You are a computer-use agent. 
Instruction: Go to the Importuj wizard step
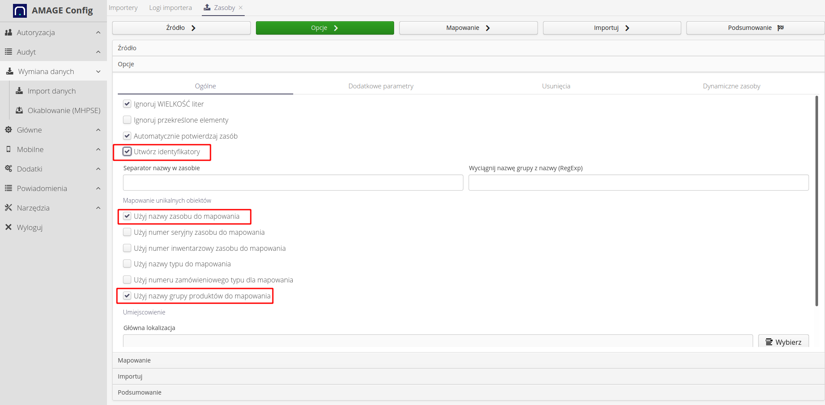tap(611, 28)
